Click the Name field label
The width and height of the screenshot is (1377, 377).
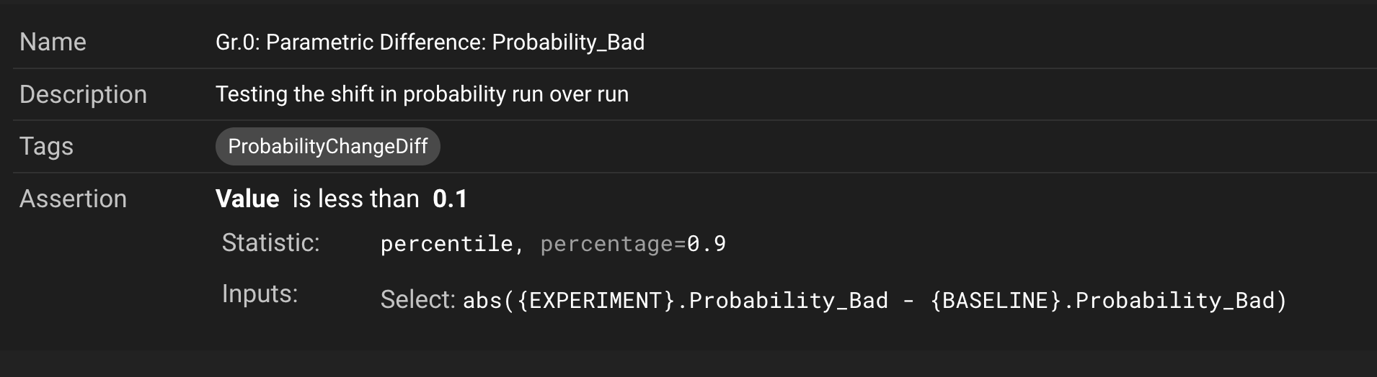53,42
